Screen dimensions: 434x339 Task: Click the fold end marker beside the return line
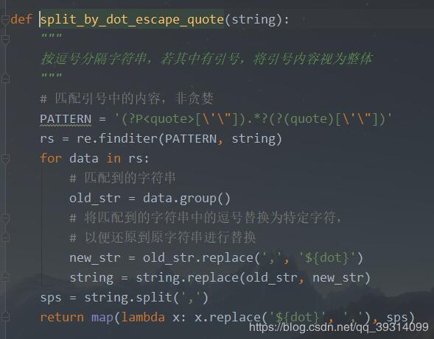[x=5, y=317]
